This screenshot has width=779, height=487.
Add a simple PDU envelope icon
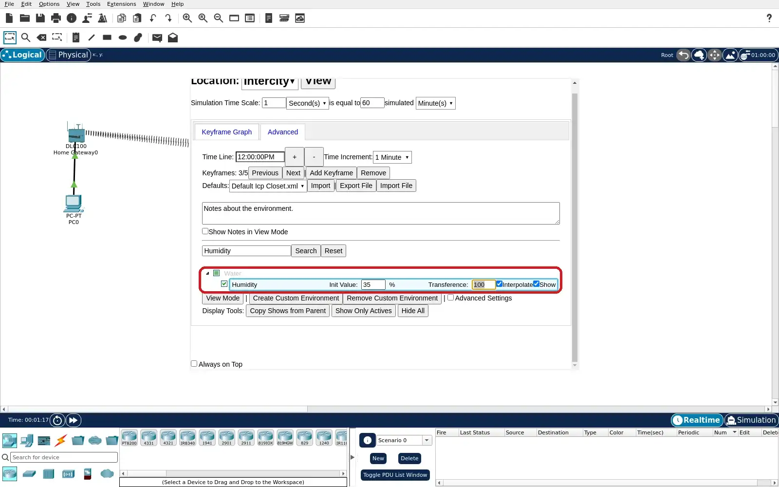tap(157, 37)
